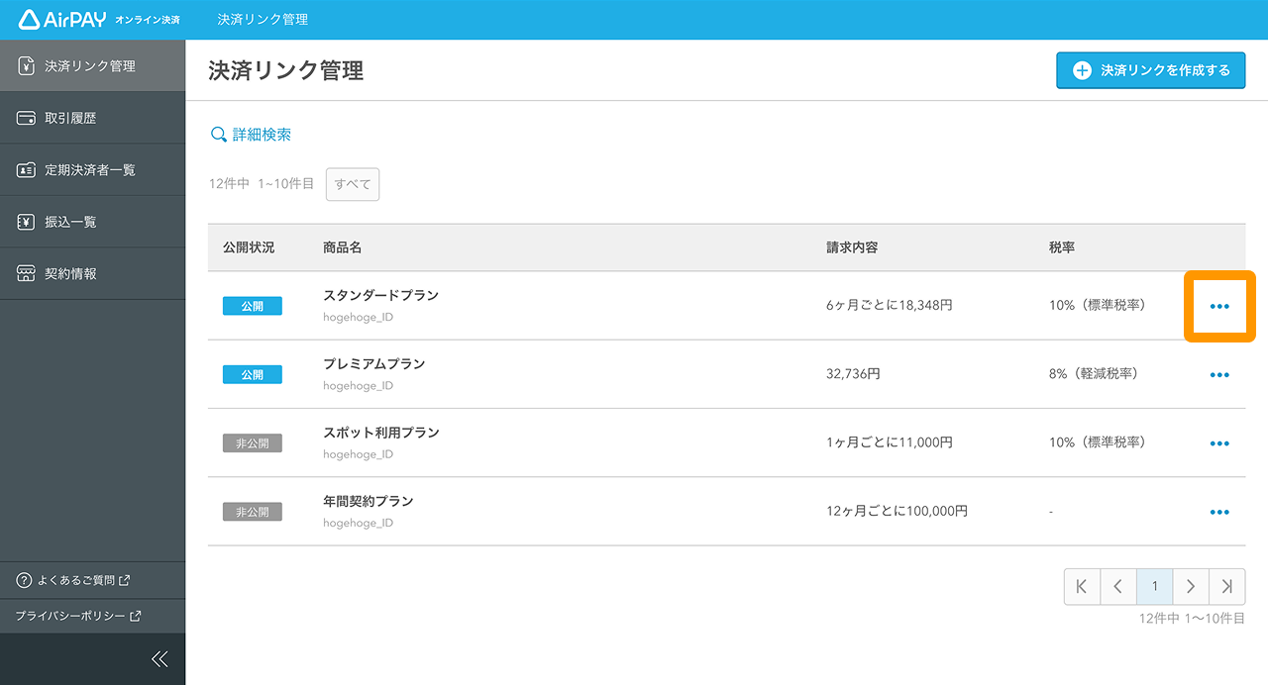Open よくあるご質問 help link
This screenshot has width=1268, height=685.
pos(75,580)
